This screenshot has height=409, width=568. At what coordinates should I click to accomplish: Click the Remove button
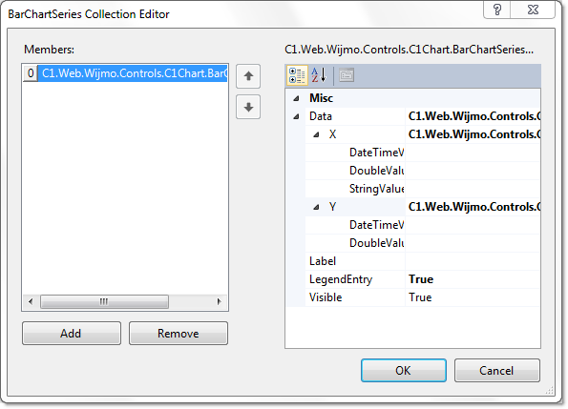[179, 333]
